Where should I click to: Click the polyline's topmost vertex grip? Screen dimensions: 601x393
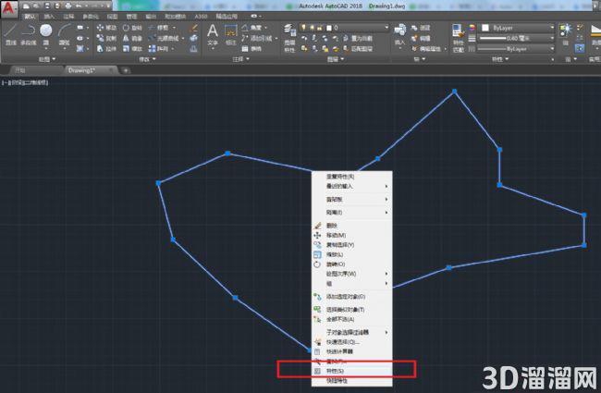(x=454, y=92)
